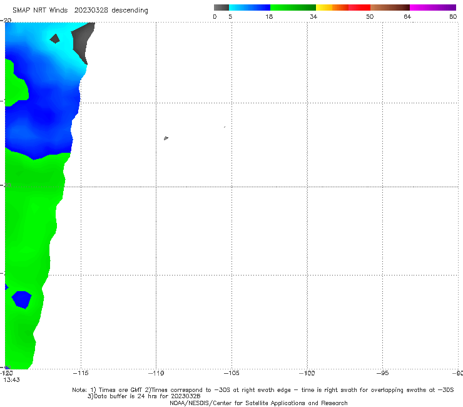Screen dimensions: 463x407
Task: Click the magenta-purple 64-80 color bar segment
Action: (433, 8)
